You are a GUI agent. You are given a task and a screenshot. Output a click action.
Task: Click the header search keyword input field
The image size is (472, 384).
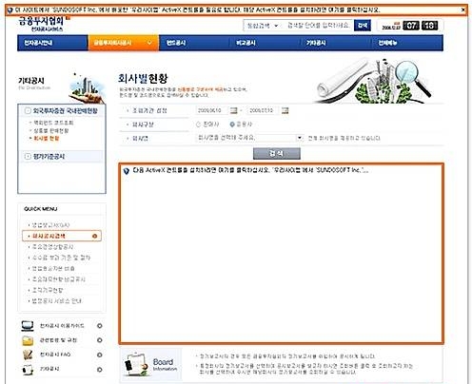pos(318,26)
